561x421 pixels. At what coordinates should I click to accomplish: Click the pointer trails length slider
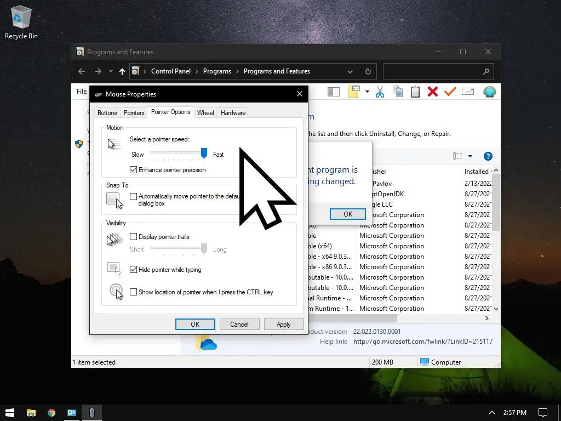point(204,248)
